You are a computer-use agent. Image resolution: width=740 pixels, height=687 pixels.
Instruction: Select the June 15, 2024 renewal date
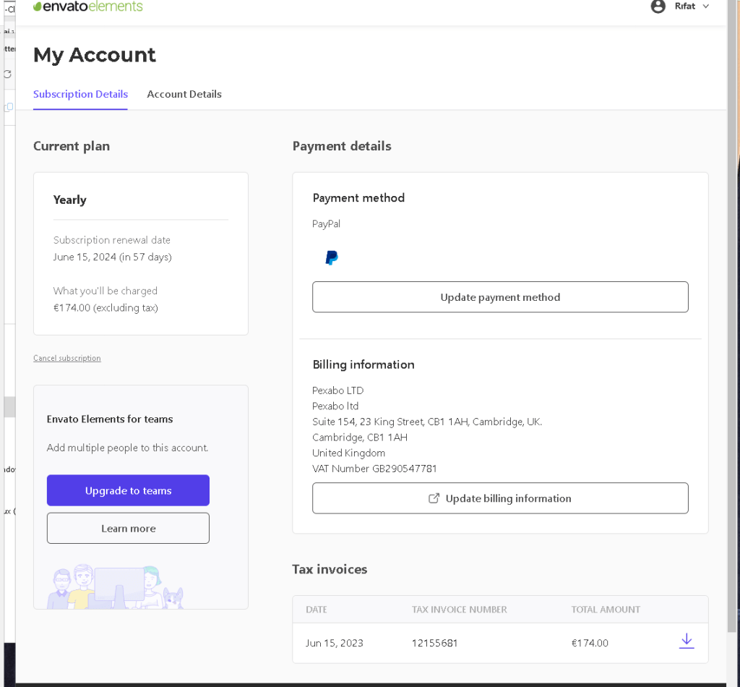tap(112, 257)
